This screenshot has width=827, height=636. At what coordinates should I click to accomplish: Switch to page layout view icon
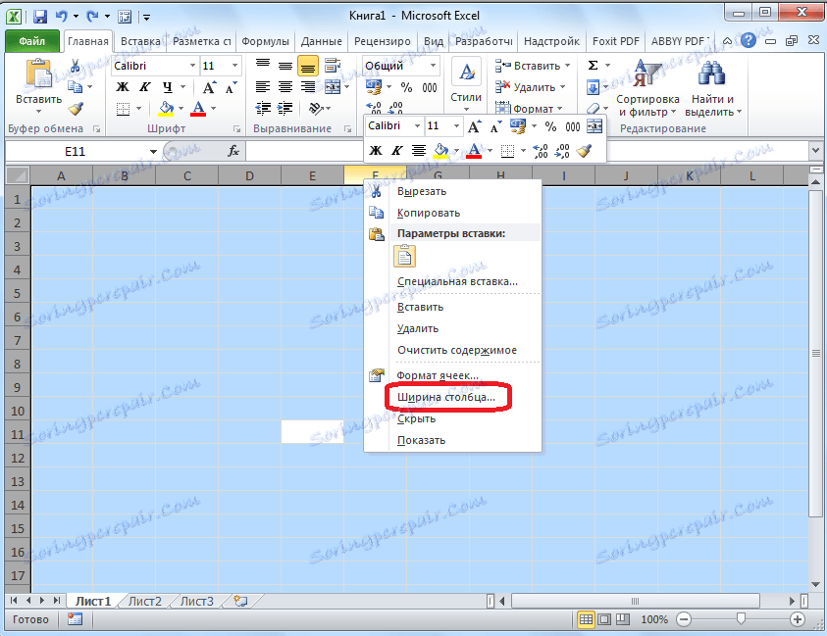click(x=604, y=619)
